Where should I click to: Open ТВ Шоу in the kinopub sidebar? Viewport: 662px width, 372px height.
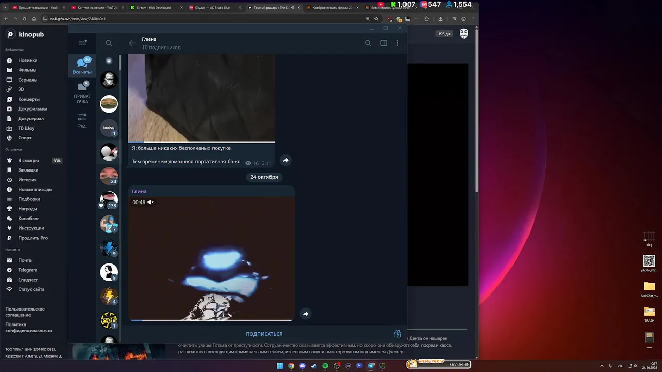(26, 128)
